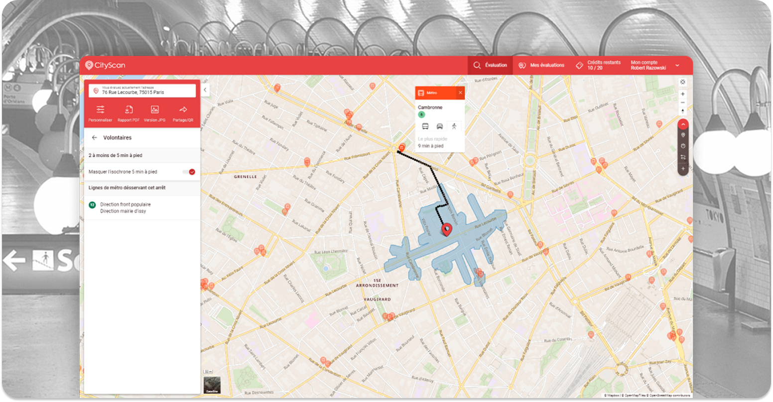Reset the map compass orientation
The image size is (773, 402).
(682, 111)
